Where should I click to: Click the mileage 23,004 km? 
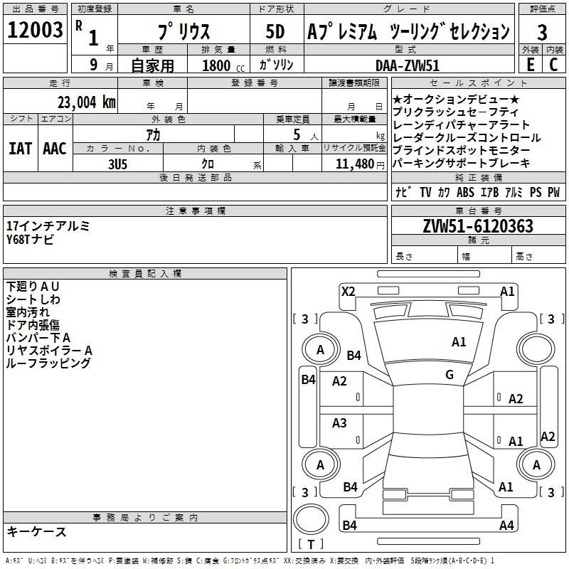coord(86,102)
